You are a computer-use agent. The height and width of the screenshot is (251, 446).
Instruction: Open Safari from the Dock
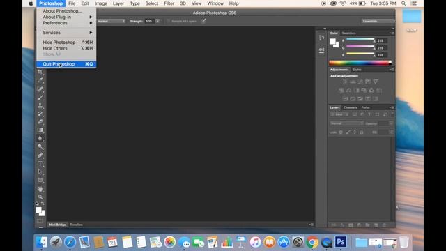tap(70, 242)
